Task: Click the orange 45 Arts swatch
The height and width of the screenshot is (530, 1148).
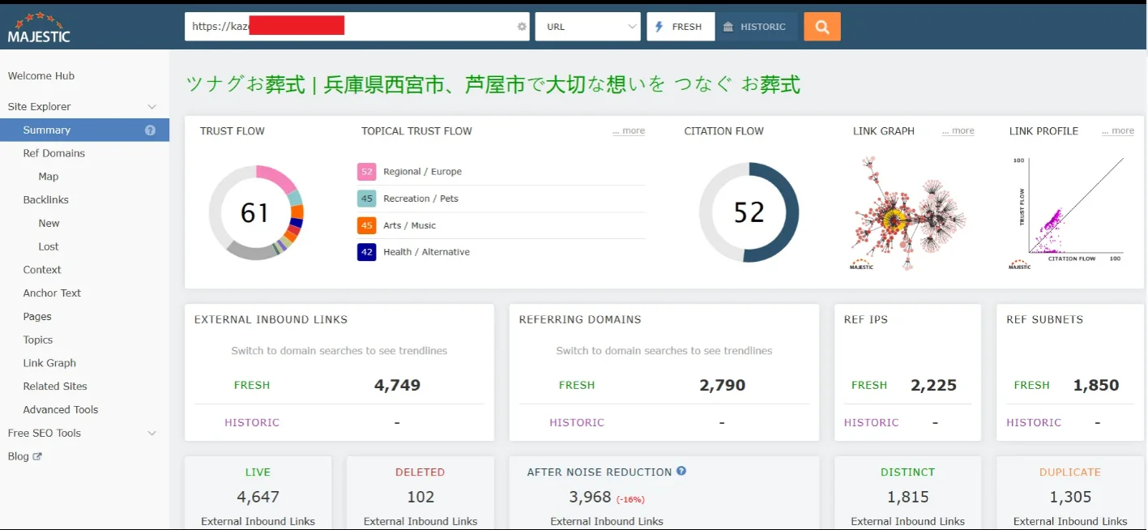Action: pyautogui.click(x=367, y=225)
